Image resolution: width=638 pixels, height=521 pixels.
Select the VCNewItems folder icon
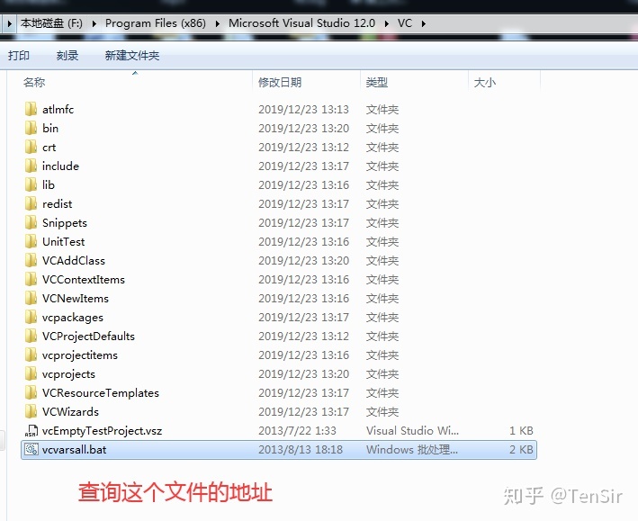point(31,299)
